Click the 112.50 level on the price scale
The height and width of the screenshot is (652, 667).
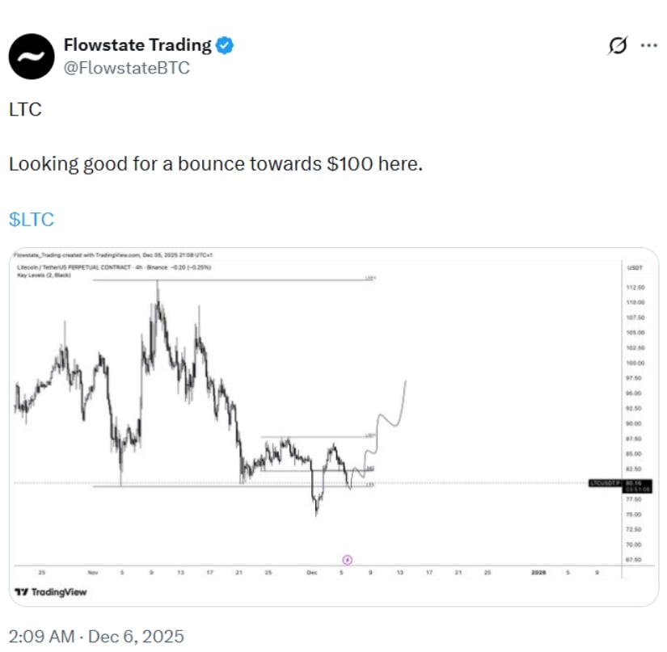coord(636,287)
